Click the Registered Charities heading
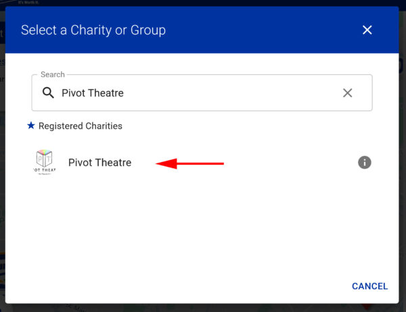 (x=81, y=126)
